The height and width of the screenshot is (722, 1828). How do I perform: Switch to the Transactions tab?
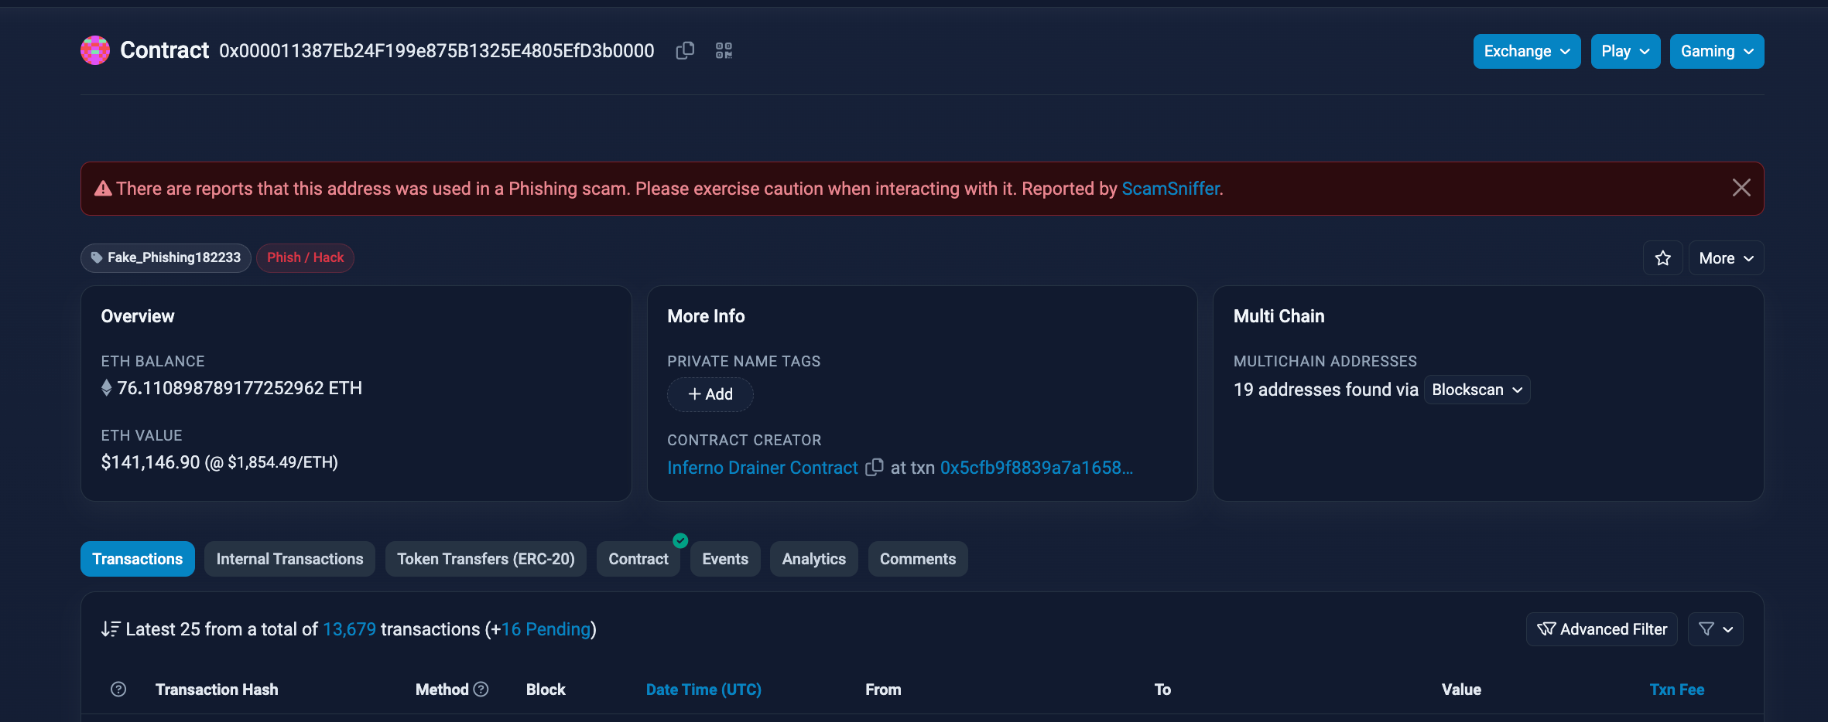click(138, 559)
